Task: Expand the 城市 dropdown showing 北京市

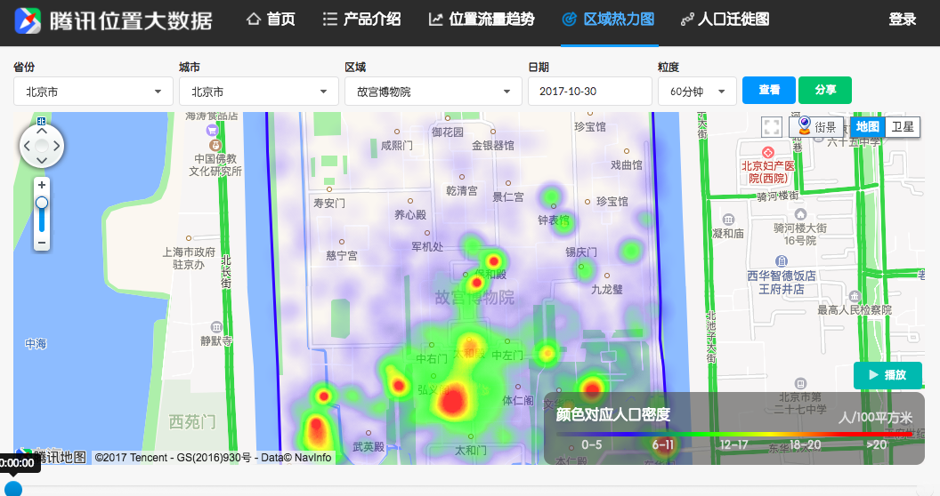Action: [259, 92]
